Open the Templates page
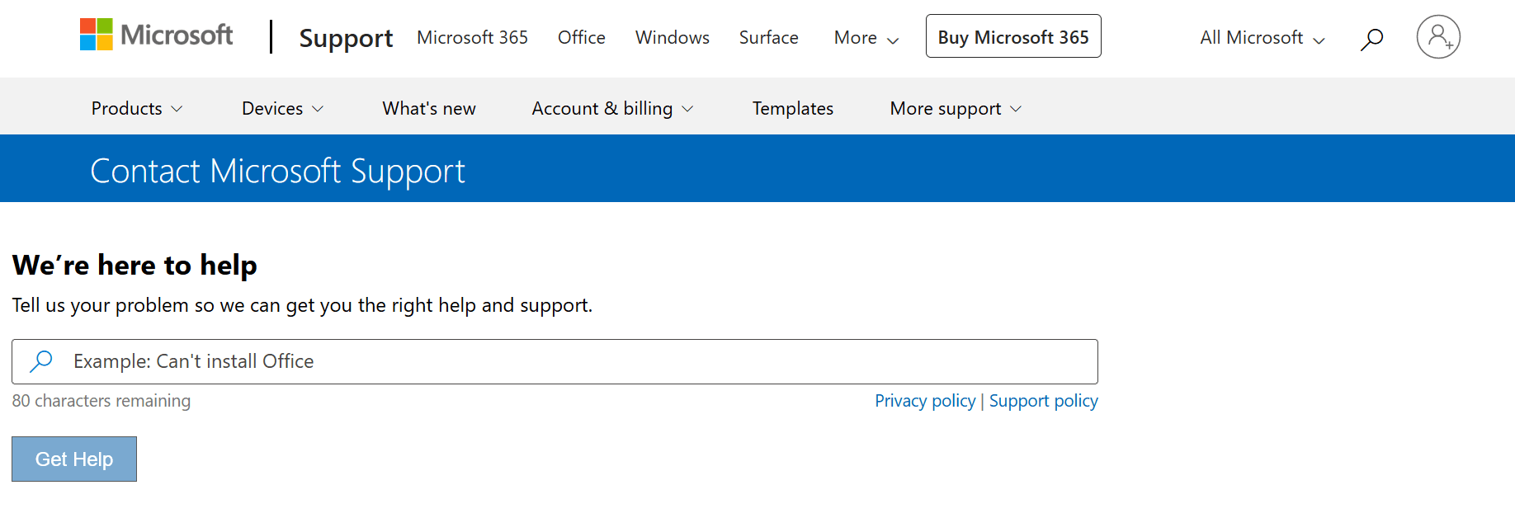Screen dimensions: 1515x518 pyautogui.click(x=793, y=109)
